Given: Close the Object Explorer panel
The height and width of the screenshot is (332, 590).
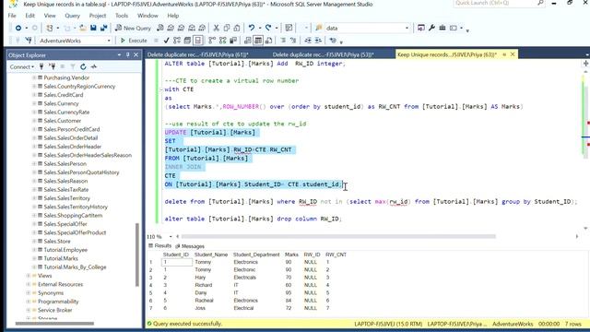Looking at the screenshot, I should pyautogui.click(x=136, y=55).
